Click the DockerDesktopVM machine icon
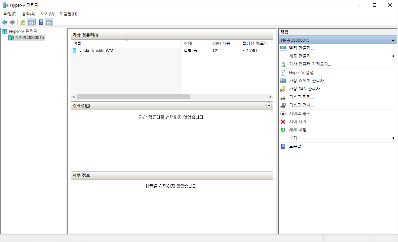This screenshot has height=242, width=398. (x=74, y=51)
